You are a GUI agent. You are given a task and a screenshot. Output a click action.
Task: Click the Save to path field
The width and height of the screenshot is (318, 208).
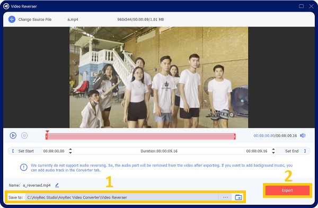pos(122,197)
